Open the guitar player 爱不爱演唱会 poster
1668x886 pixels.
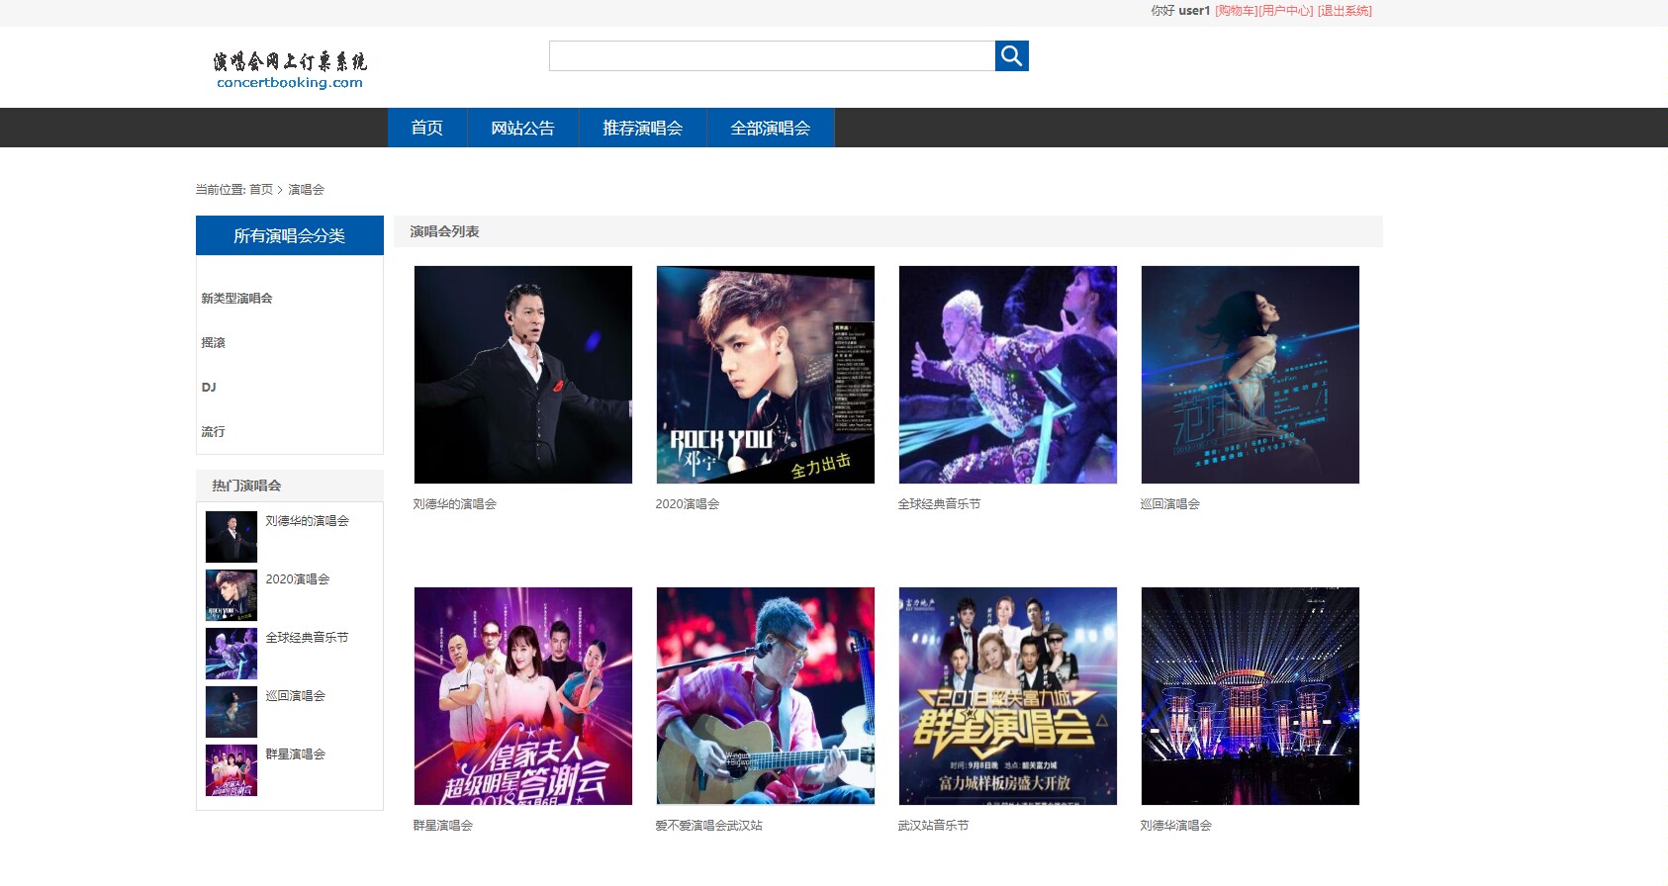point(765,696)
